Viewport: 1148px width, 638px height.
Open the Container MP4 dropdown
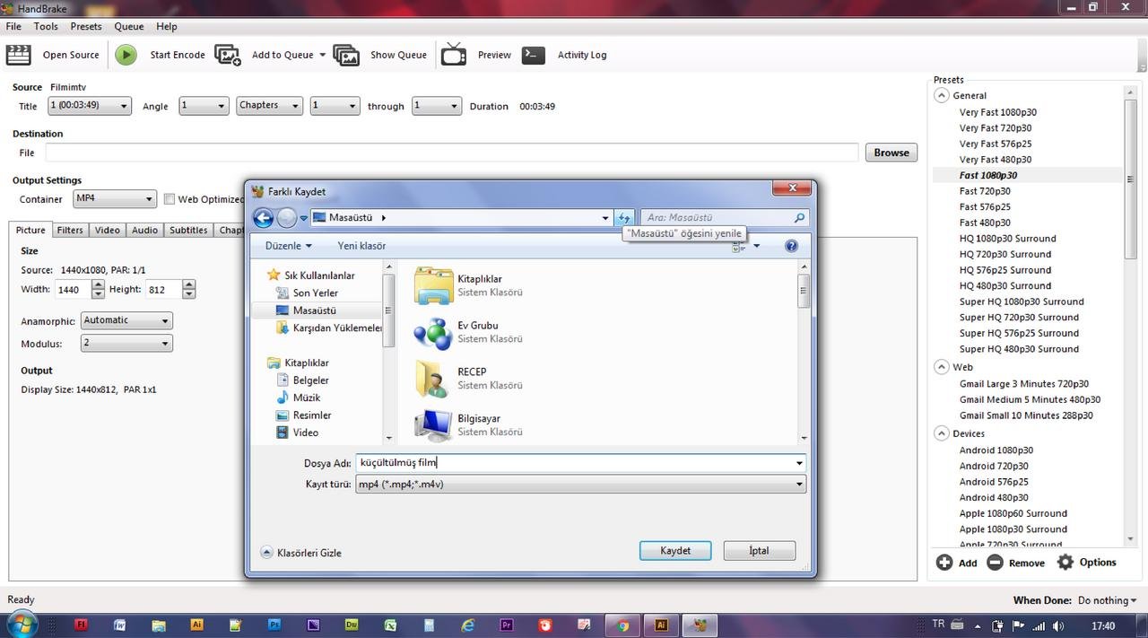pyautogui.click(x=115, y=198)
